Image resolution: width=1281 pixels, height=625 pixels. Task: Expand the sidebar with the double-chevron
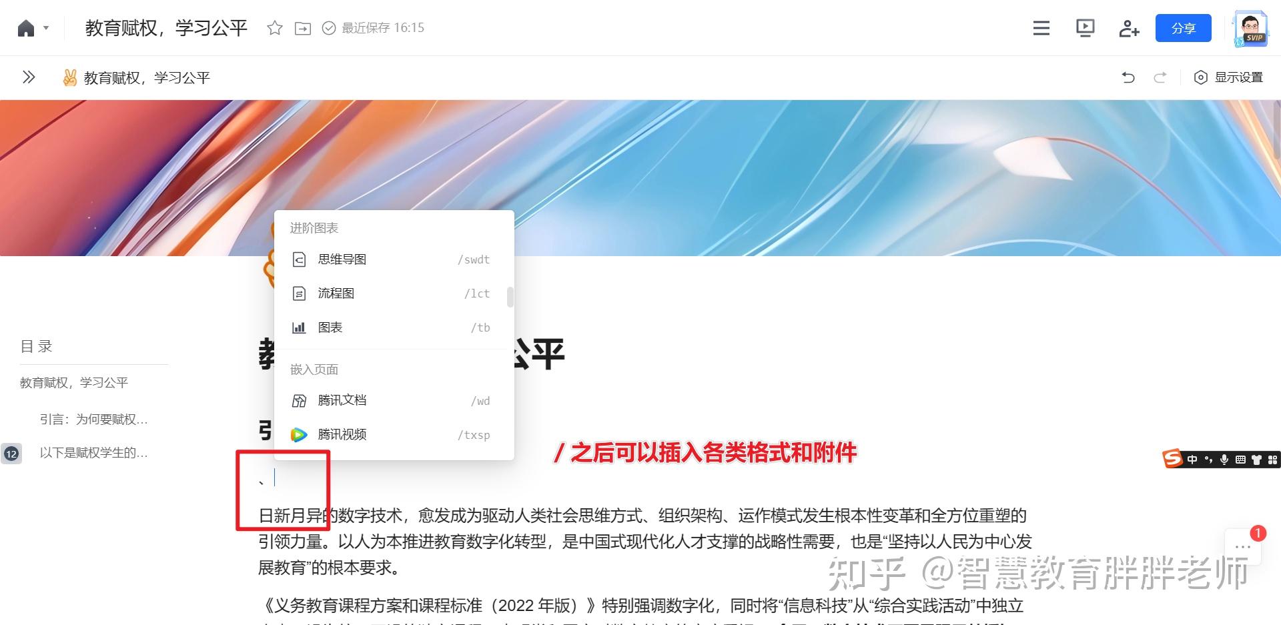pos(28,77)
